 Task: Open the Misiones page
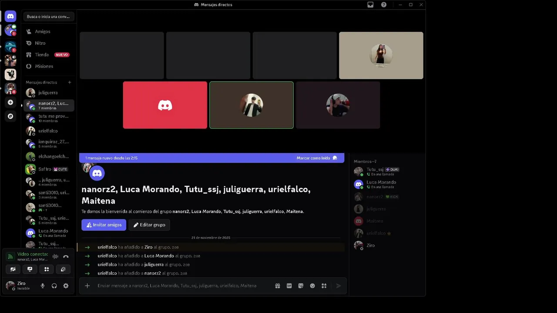pos(49,66)
